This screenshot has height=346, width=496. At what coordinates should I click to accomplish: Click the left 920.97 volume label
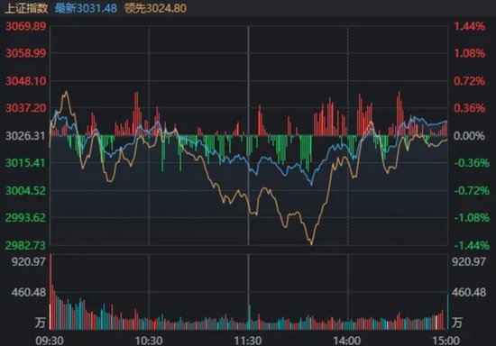coord(29,261)
